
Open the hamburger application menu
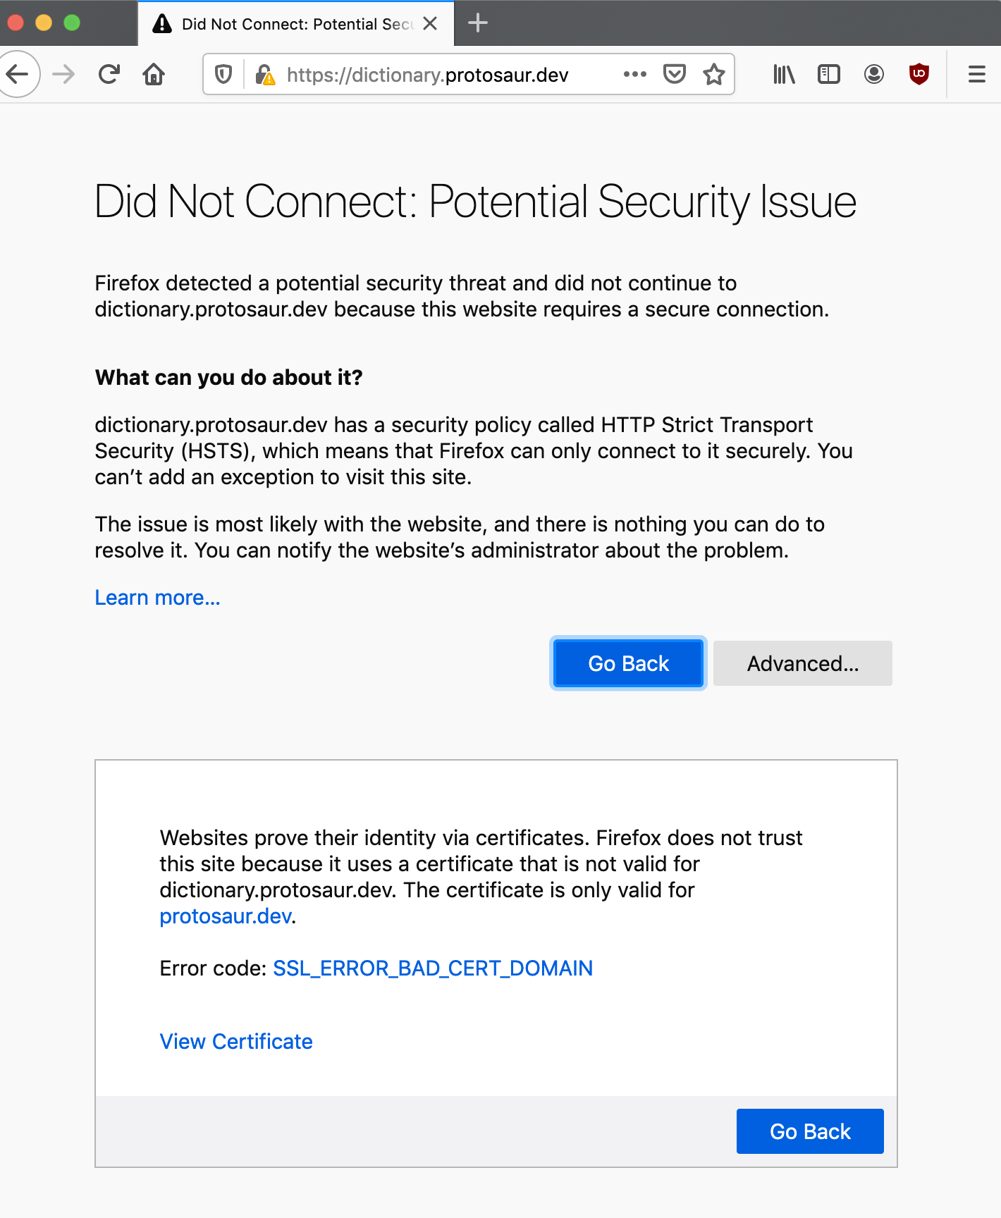[x=977, y=74]
